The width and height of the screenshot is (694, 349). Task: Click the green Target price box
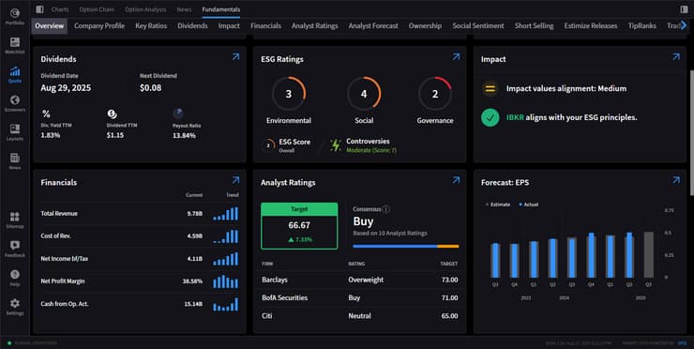[x=299, y=226]
